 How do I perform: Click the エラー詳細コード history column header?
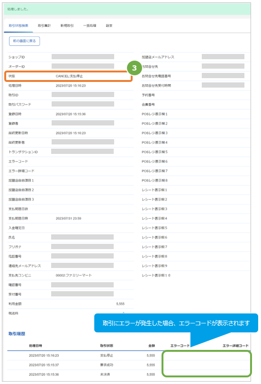tap(235, 346)
